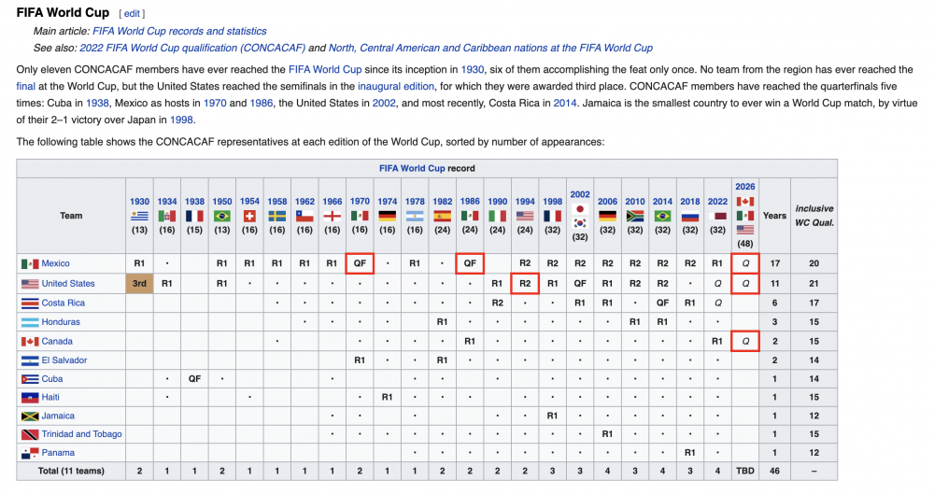Image resolution: width=934 pixels, height=494 pixels.
Task: Click the 2014 year link in table header
Action: click(662, 202)
